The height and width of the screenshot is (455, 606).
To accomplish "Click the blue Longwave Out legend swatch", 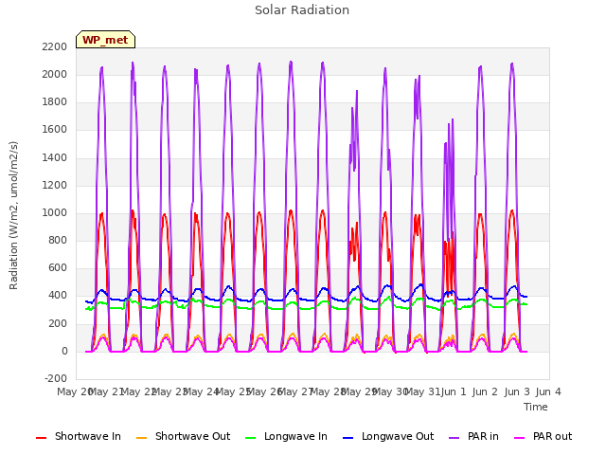I will [348, 438].
